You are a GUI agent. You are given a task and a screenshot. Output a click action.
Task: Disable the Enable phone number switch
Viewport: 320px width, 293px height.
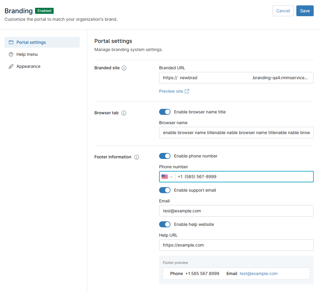[165, 156]
